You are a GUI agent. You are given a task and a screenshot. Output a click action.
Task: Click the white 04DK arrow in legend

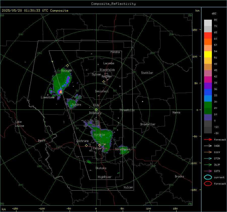pyautogui.click(x=208, y=146)
